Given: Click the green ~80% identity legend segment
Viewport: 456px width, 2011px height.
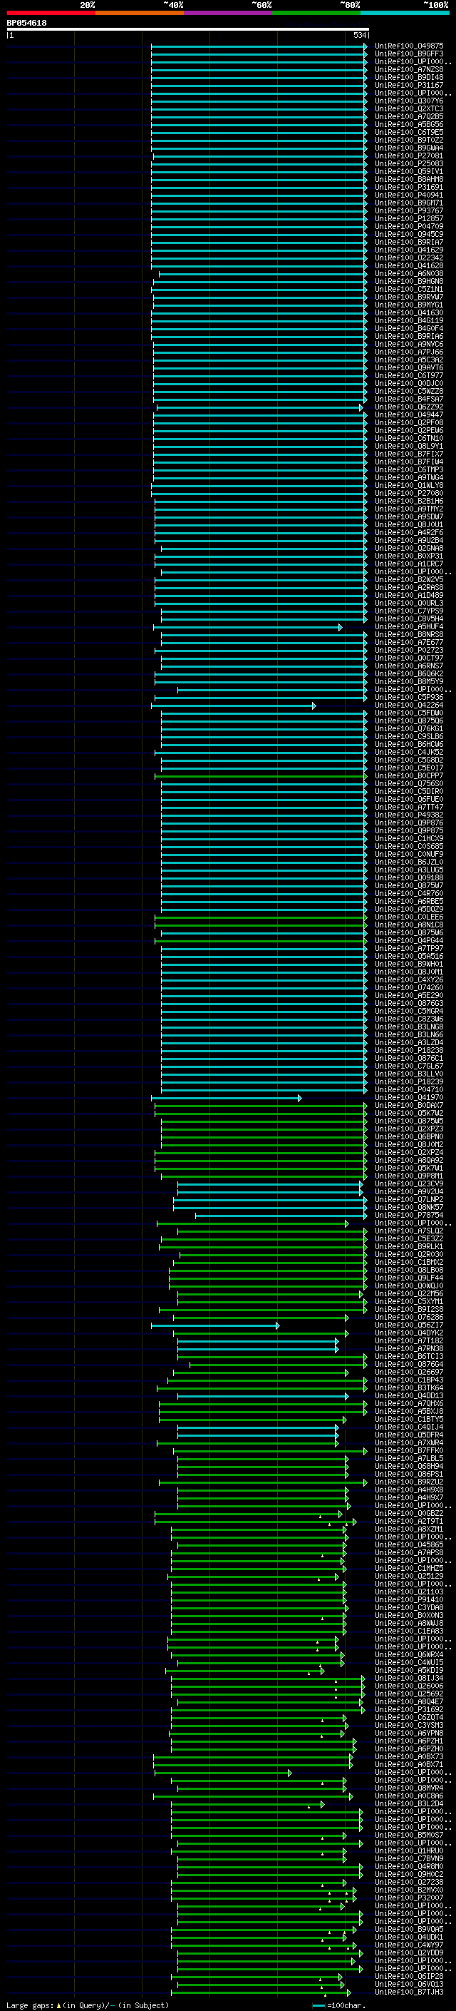Looking at the screenshot, I should (316, 13).
